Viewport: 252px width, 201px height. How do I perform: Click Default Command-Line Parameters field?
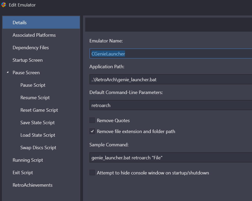[171, 105]
